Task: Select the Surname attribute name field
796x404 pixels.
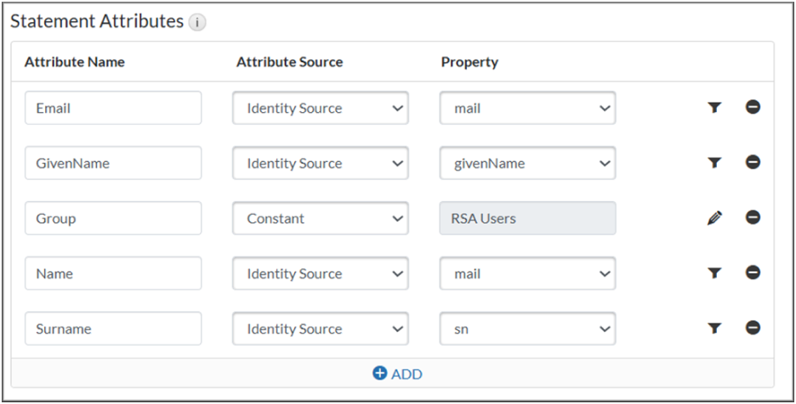Action: (113, 329)
